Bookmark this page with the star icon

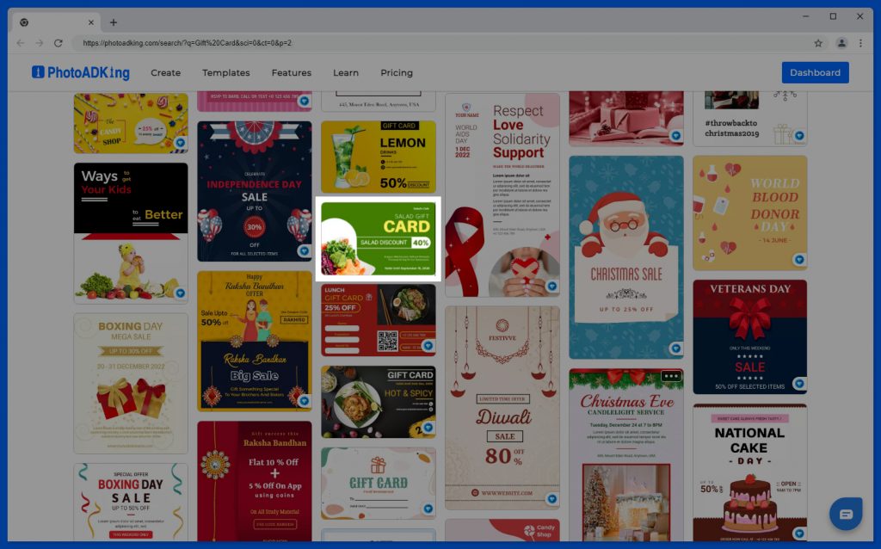(818, 43)
